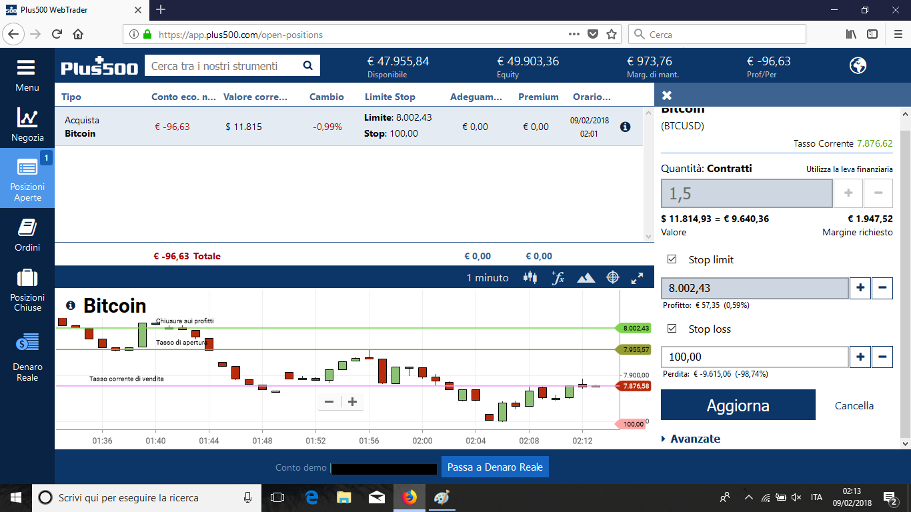911x512 pixels.
Task: Click the Aggiorna update button
Action: [x=738, y=405]
